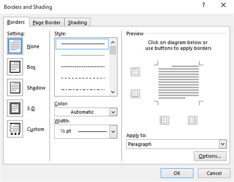Screen dimensions: 234x182
Task: Select the 3-D border setting icon
Action: coord(15,108)
